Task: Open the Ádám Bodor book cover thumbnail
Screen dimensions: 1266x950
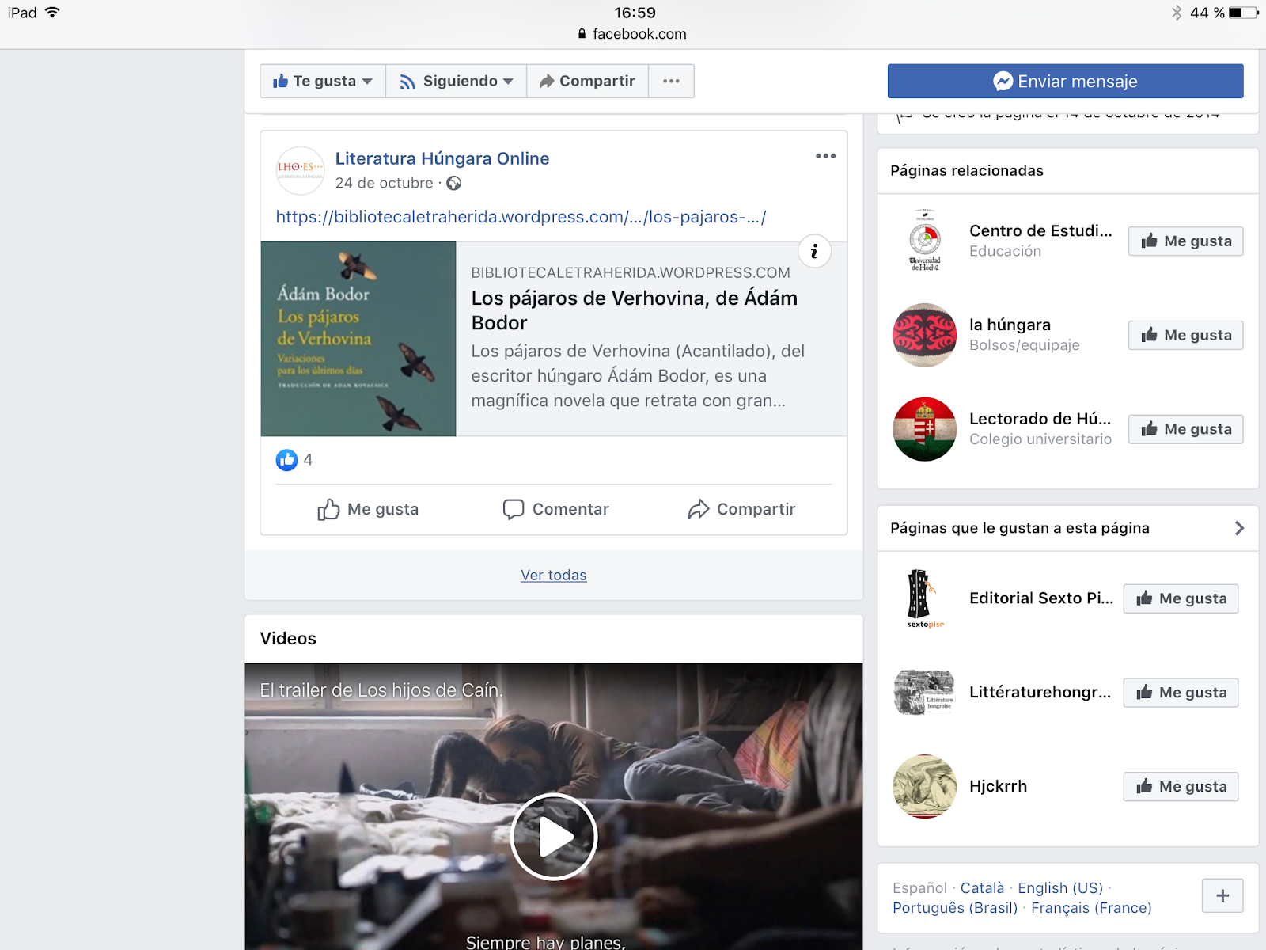Action: point(358,339)
